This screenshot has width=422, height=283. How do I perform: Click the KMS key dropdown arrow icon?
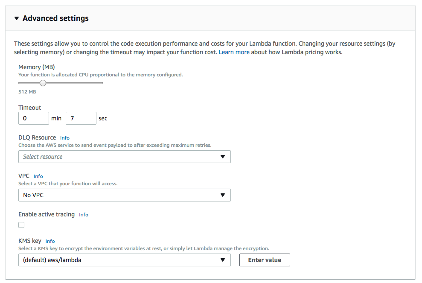click(222, 260)
